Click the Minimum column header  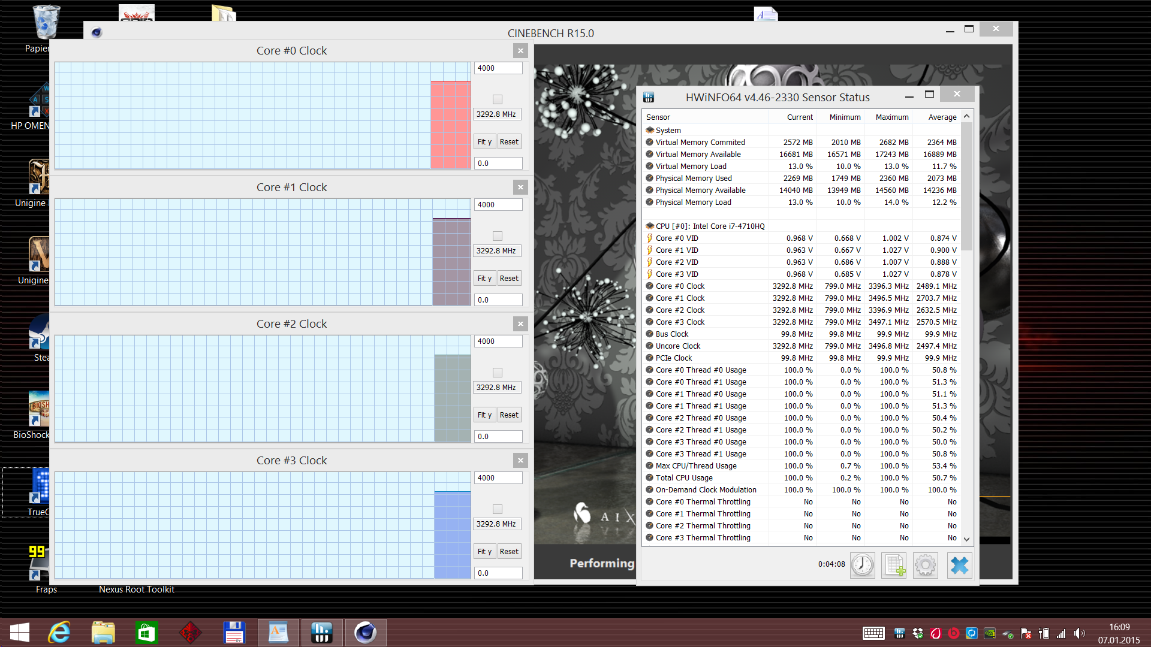tap(840, 117)
